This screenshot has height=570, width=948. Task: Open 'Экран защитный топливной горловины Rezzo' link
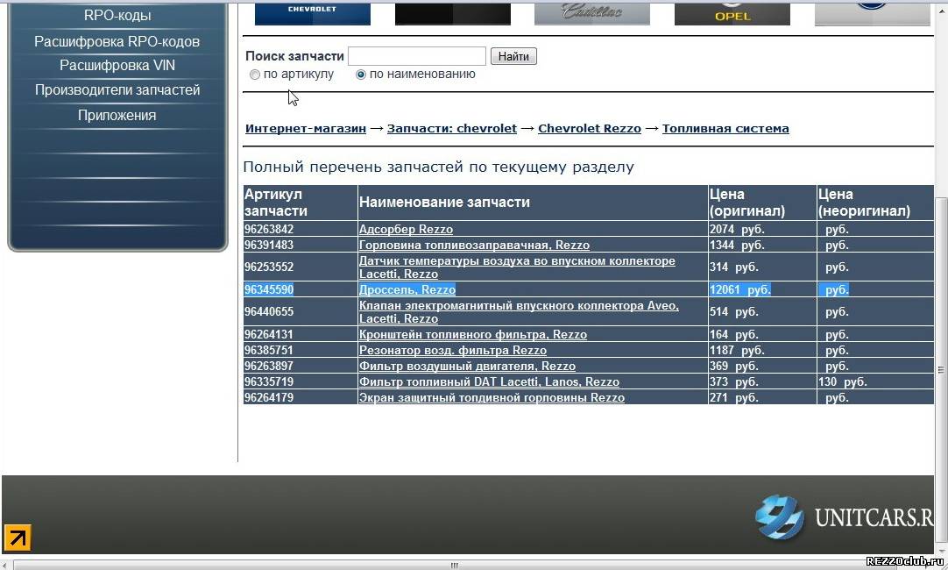tap(492, 397)
